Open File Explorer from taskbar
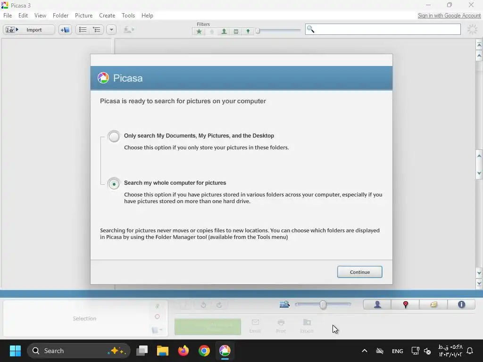This screenshot has width=483, height=362. coord(163,351)
